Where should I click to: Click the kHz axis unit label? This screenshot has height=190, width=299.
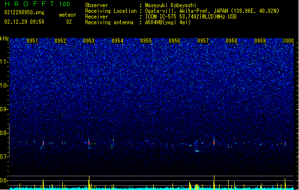[4, 38]
